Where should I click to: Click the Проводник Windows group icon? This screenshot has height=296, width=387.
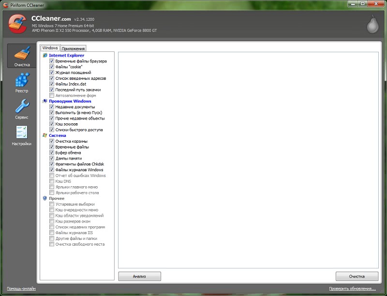pos(45,101)
